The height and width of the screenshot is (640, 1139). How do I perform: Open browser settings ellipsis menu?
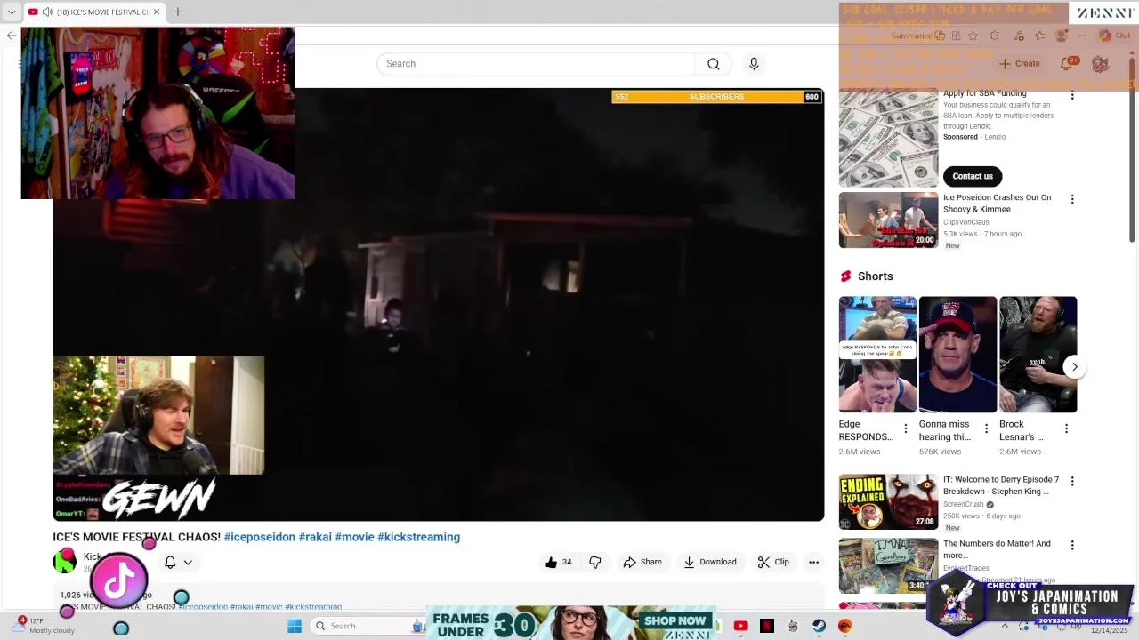pos(1082,36)
